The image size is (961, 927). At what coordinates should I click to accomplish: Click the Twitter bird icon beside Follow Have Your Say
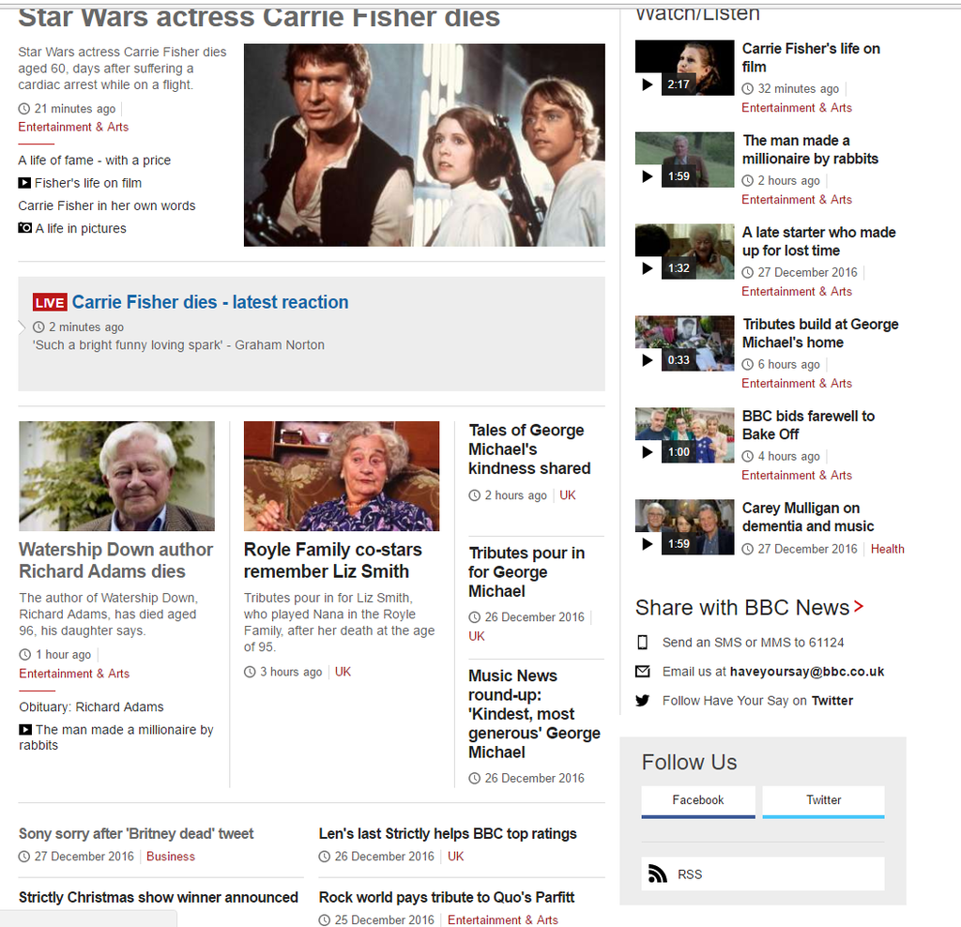point(643,700)
